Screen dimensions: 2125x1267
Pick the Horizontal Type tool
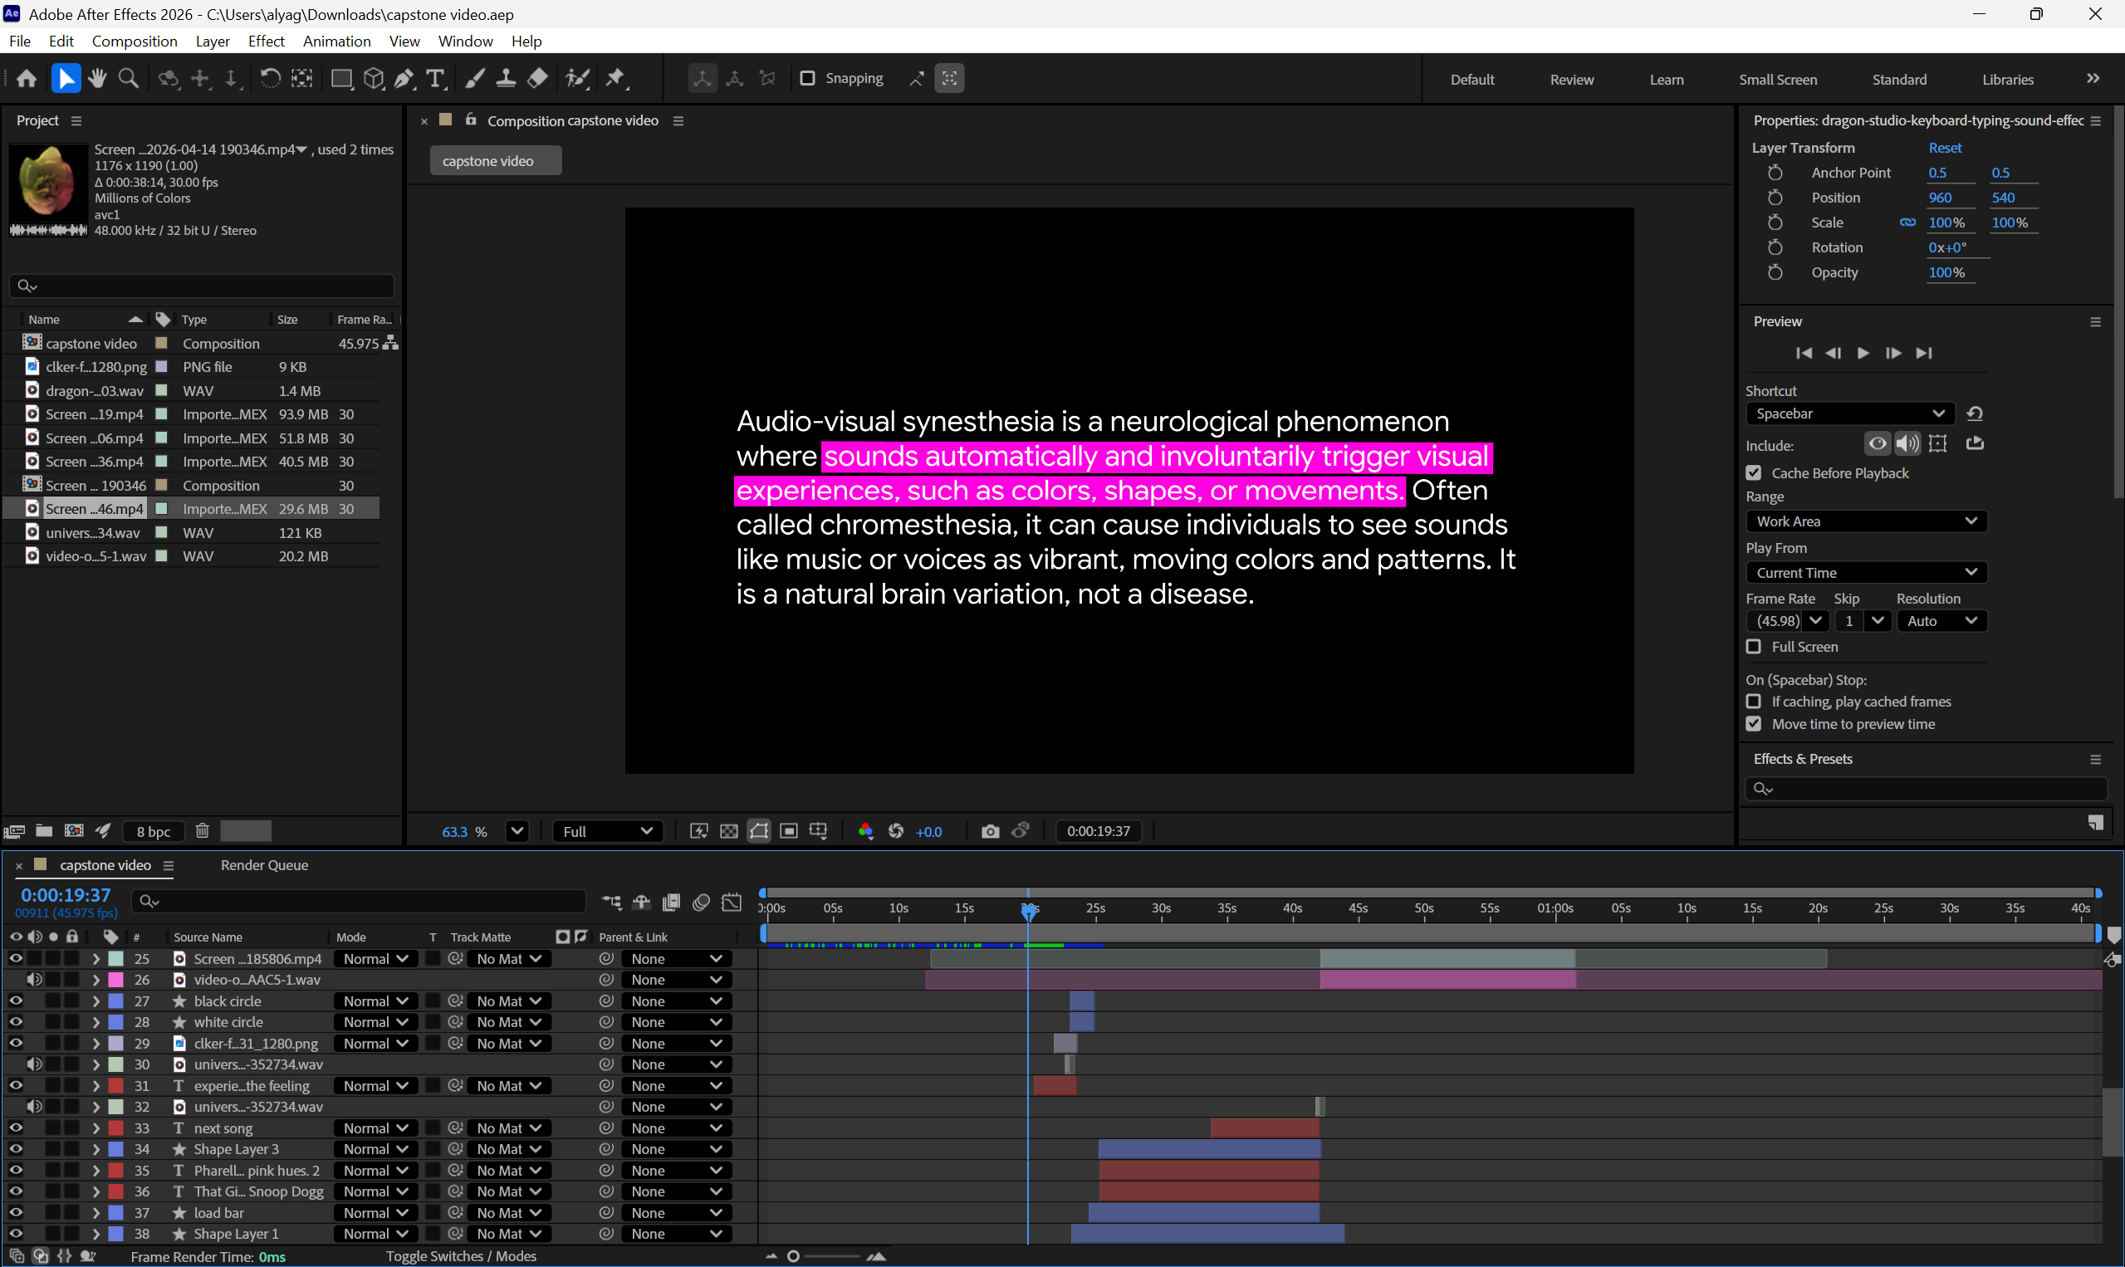coord(436,79)
